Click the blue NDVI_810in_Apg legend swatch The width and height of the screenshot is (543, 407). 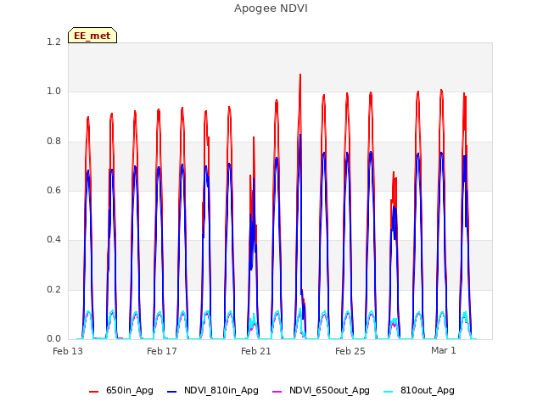(171, 392)
